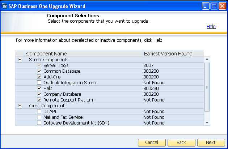Check the DI API checkbox
The height and width of the screenshot is (149, 228).
point(39,112)
